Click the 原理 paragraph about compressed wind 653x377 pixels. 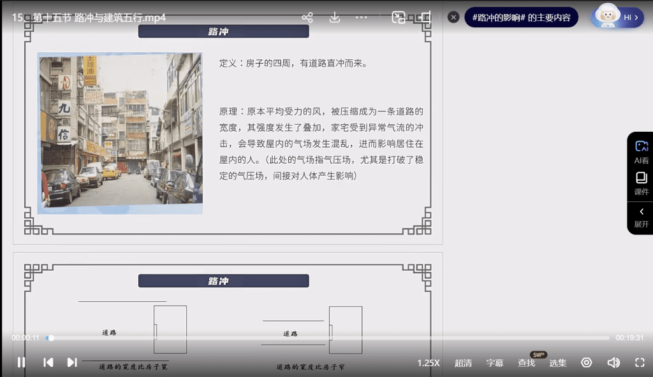[x=321, y=143]
